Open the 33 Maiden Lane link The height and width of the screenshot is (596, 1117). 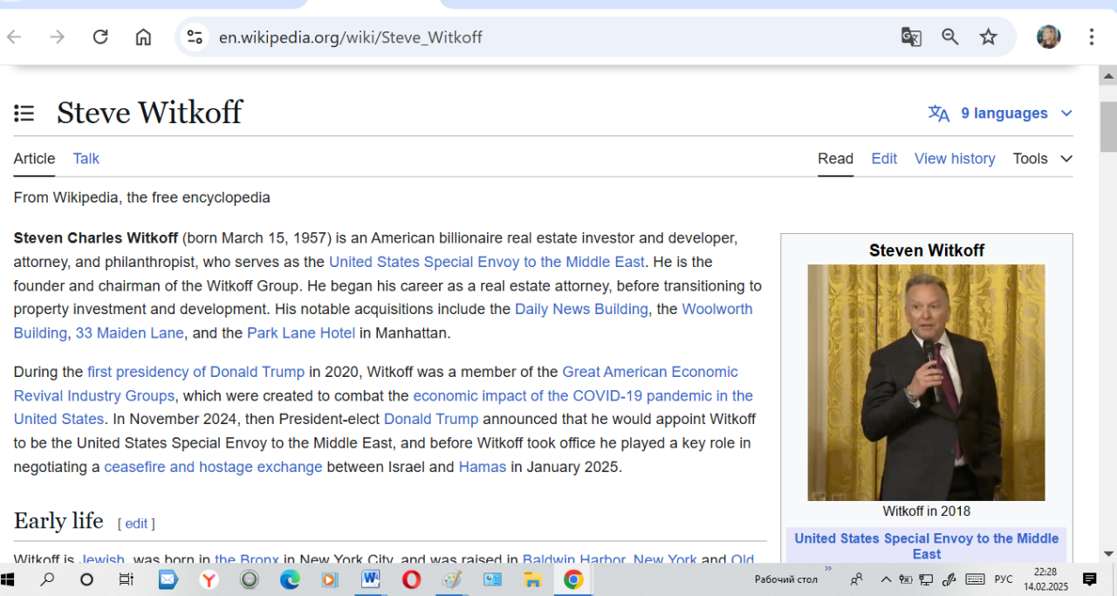(129, 332)
